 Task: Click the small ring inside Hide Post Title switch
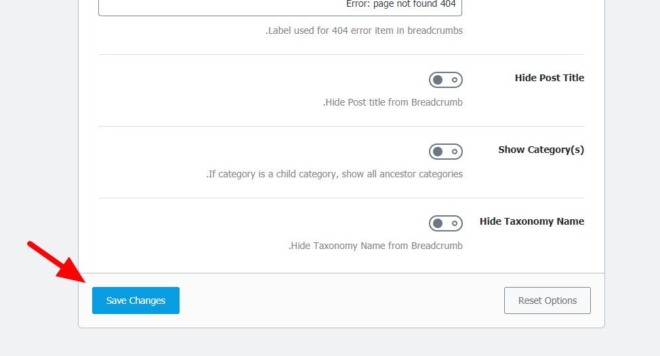(x=455, y=80)
